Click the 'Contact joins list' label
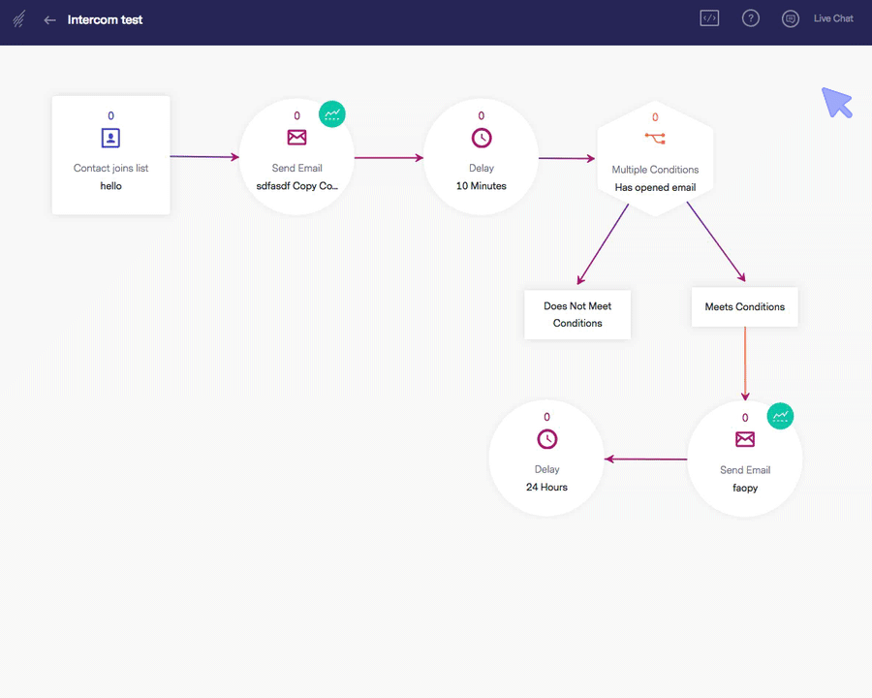Viewport: 872px width, 698px height. [x=110, y=168]
